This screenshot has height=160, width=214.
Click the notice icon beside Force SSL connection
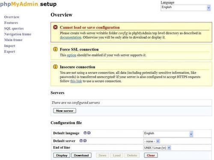click(x=55, y=49)
